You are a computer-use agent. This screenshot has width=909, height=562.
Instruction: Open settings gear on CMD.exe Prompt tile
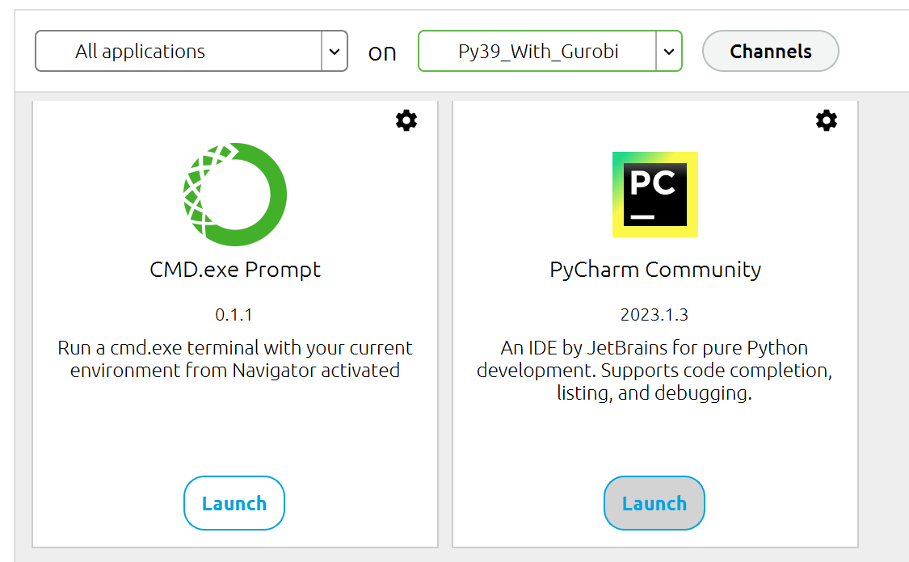point(406,121)
